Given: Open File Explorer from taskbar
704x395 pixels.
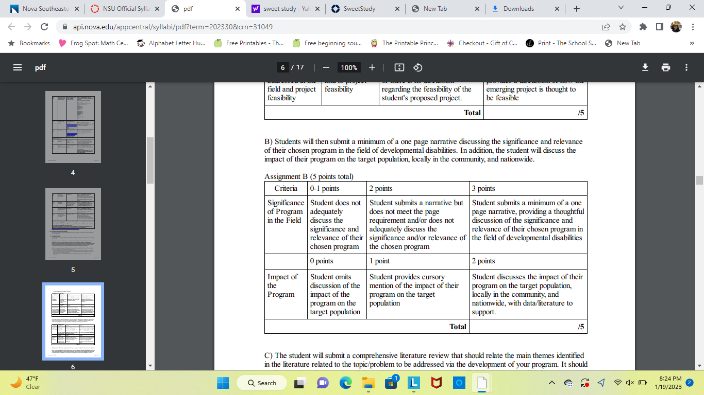Looking at the screenshot, I should [x=368, y=383].
